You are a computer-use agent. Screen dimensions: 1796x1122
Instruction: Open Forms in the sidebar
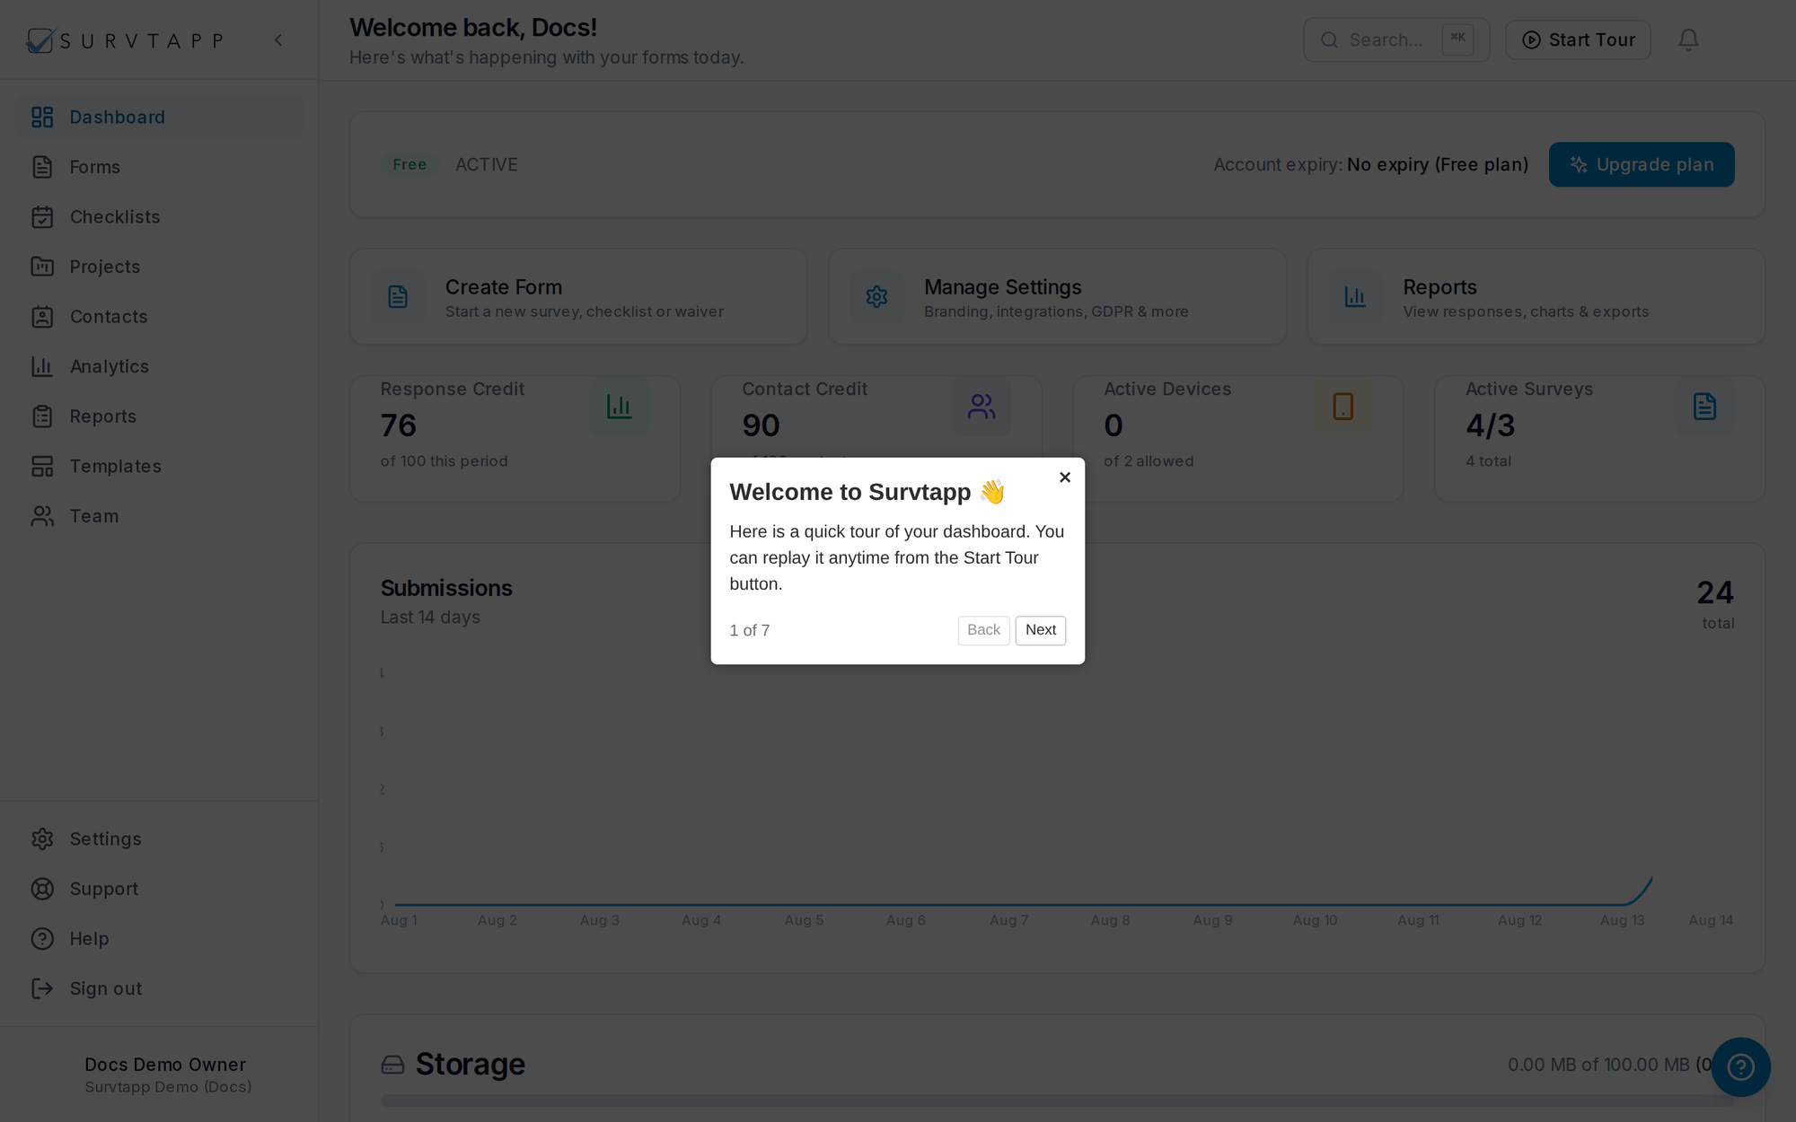[160, 167]
